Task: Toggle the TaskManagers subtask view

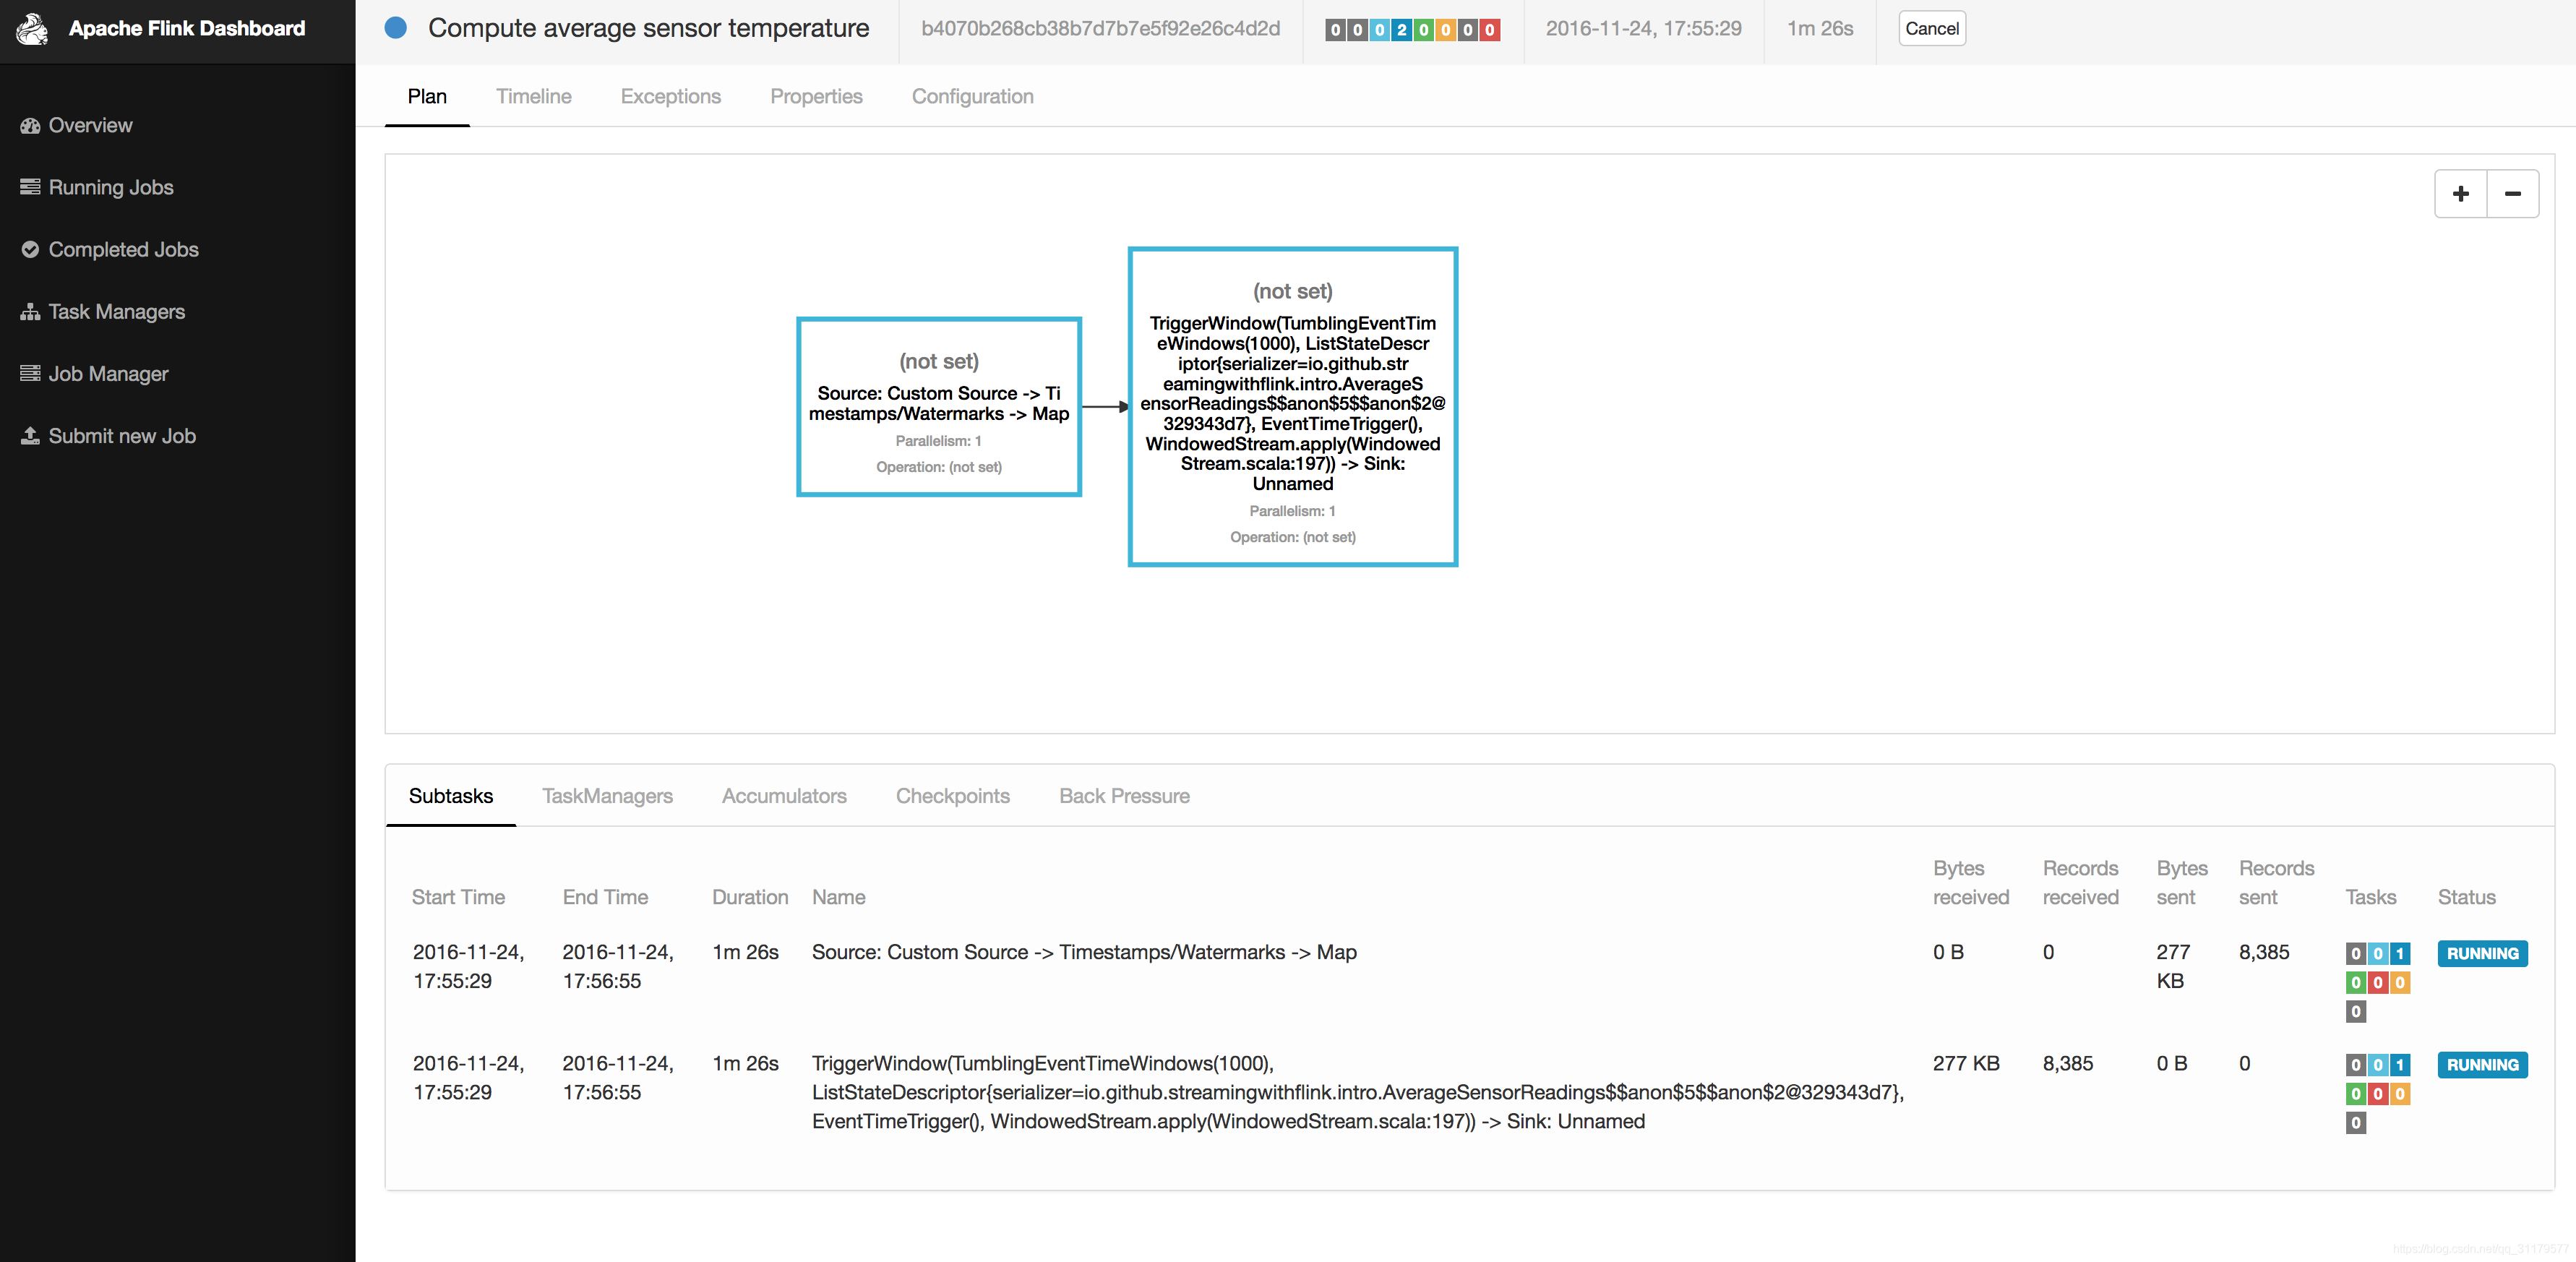Action: pos(608,795)
